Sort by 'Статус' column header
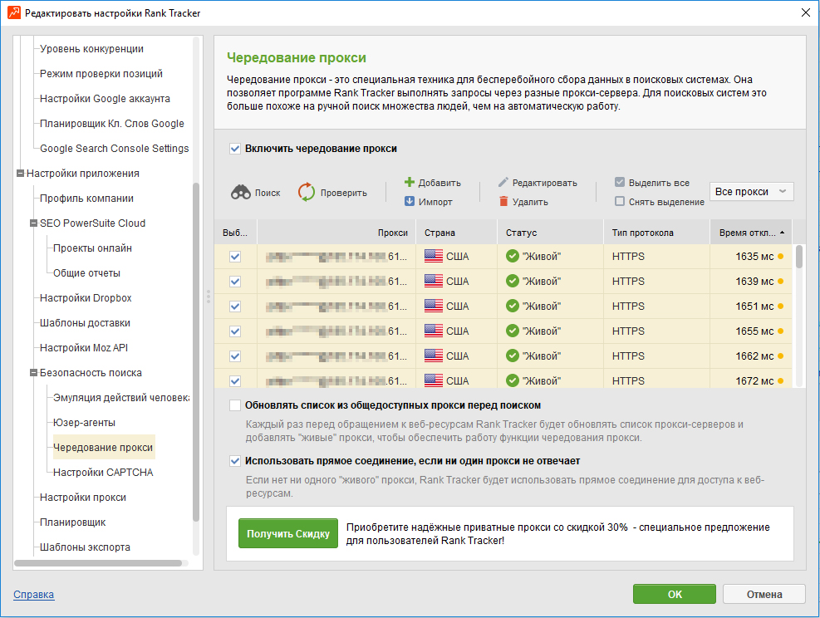The height and width of the screenshot is (618, 820). pyautogui.click(x=550, y=233)
